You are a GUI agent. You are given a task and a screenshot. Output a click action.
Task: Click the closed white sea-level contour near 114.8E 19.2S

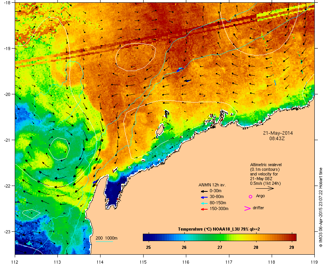coord(135,57)
